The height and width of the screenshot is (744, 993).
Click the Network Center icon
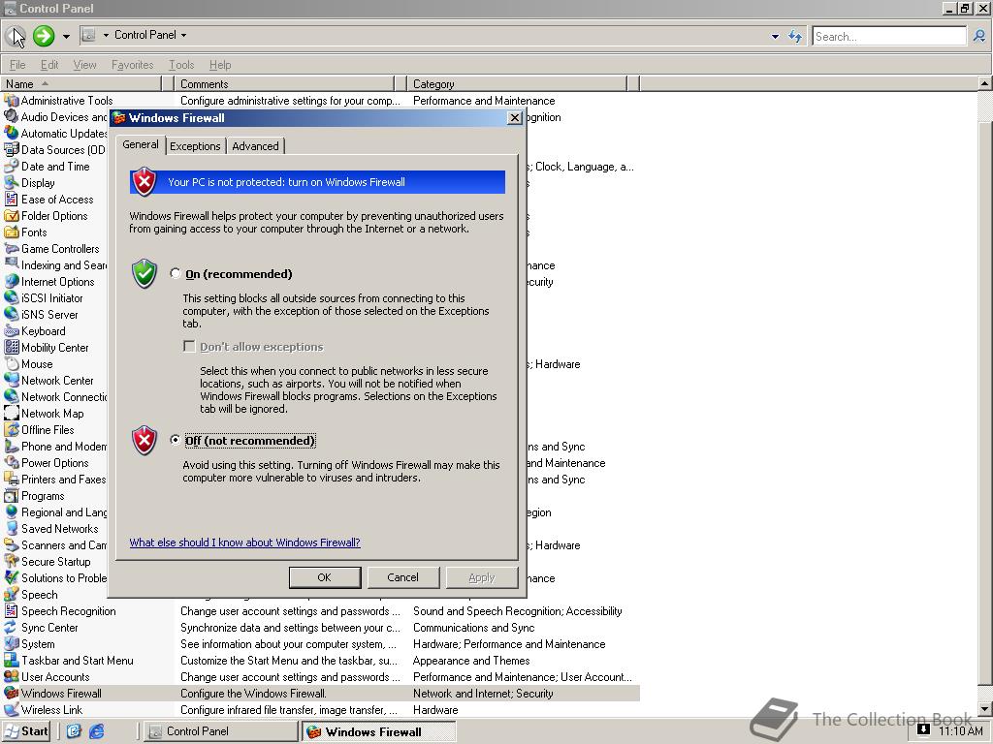coord(12,380)
